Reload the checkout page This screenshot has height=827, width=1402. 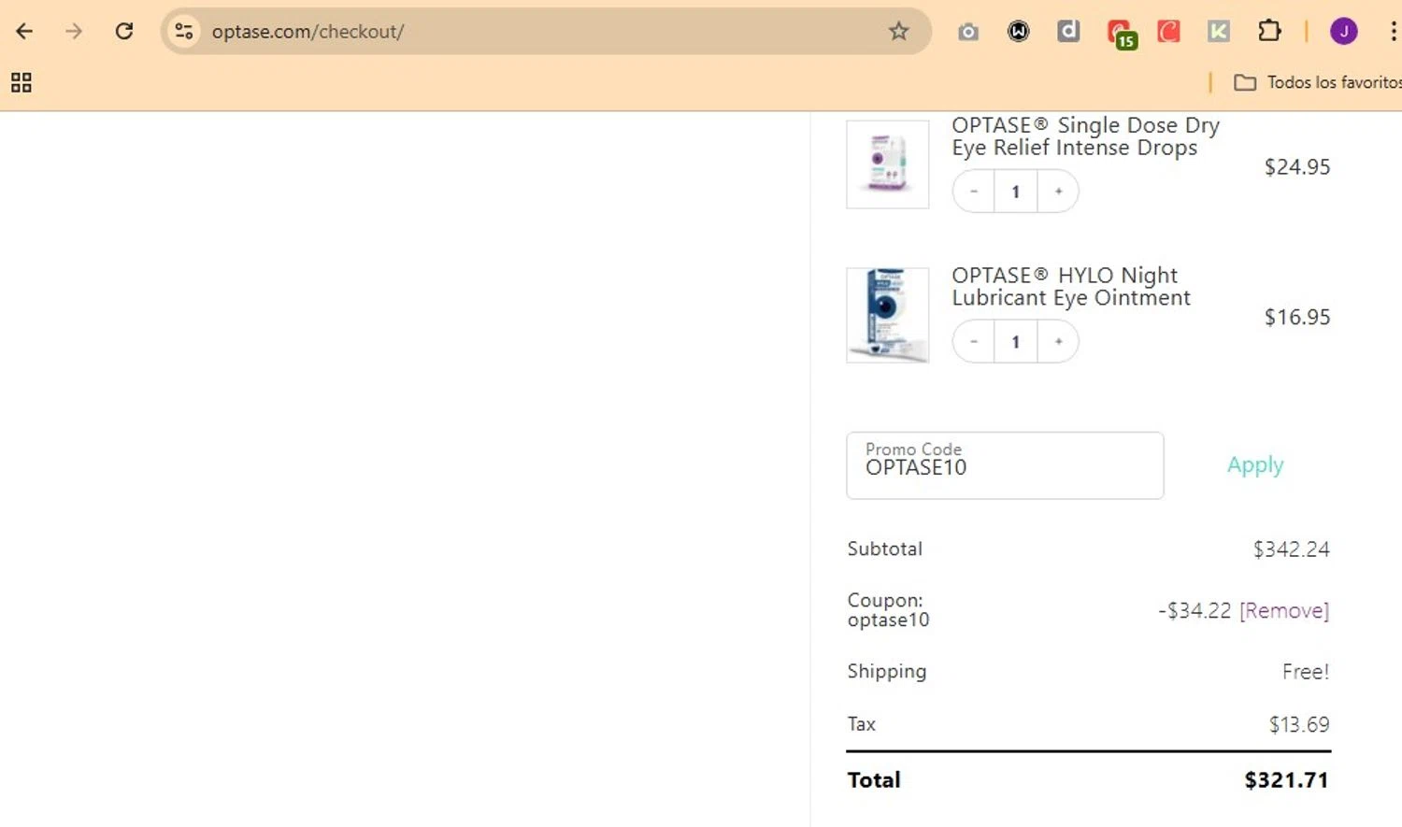pos(123,31)
